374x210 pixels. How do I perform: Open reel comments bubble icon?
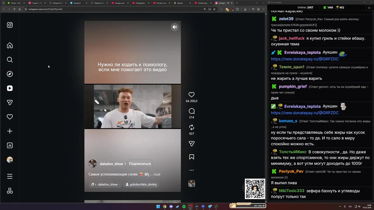[x=191, y=111]
